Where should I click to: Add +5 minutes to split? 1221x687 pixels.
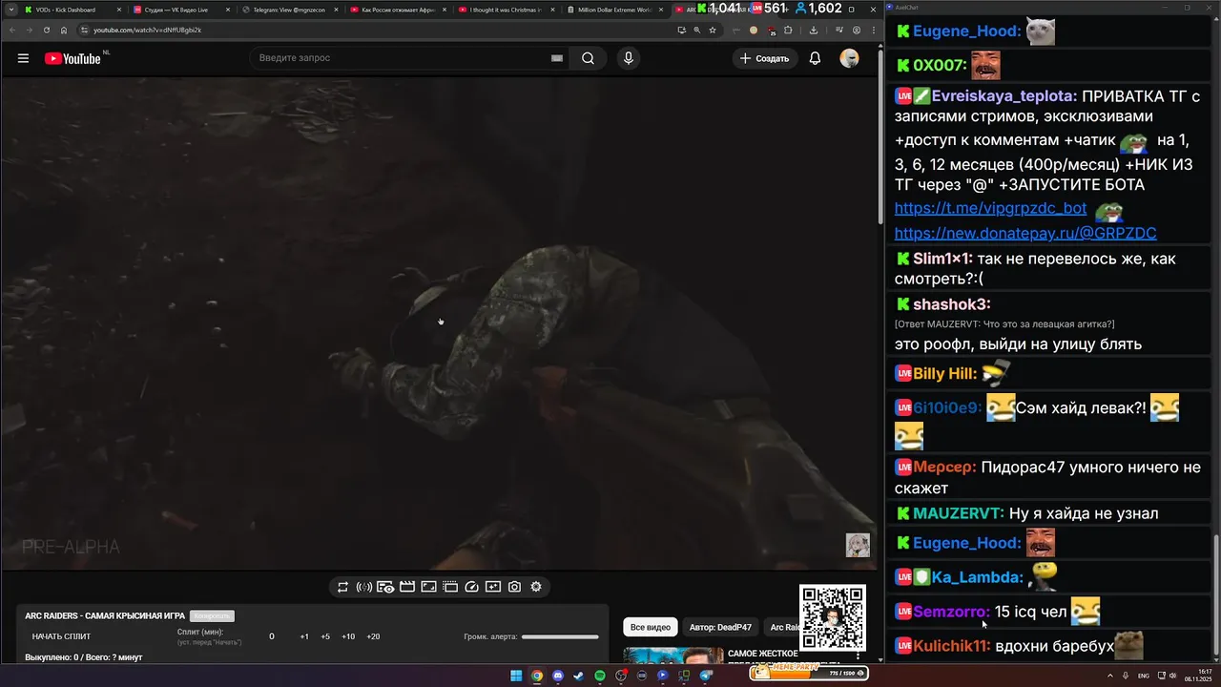click(325, 636)
